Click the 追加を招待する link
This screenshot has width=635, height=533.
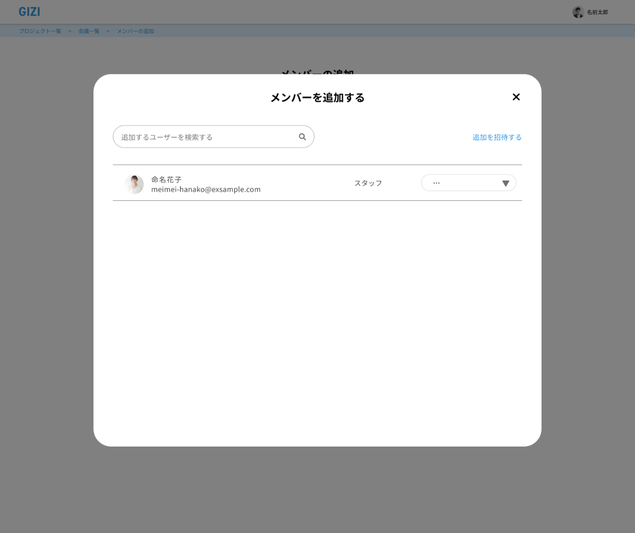coord(497,137)
